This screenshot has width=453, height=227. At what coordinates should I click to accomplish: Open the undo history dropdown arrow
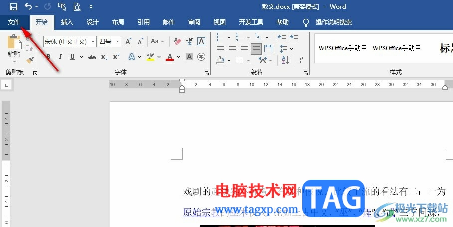coord(37,6)
